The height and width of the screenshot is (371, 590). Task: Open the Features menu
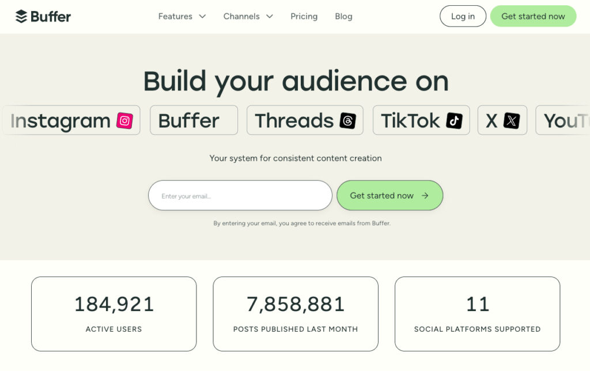coord(182,16)
